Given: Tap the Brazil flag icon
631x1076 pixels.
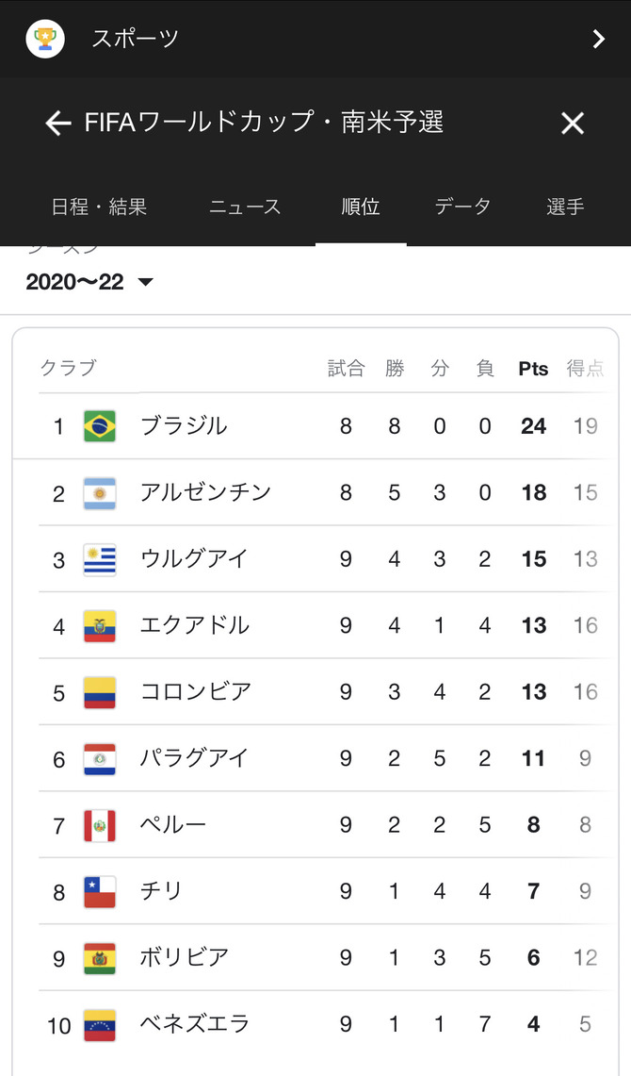Looking at the screenshot, I should 100,426.
